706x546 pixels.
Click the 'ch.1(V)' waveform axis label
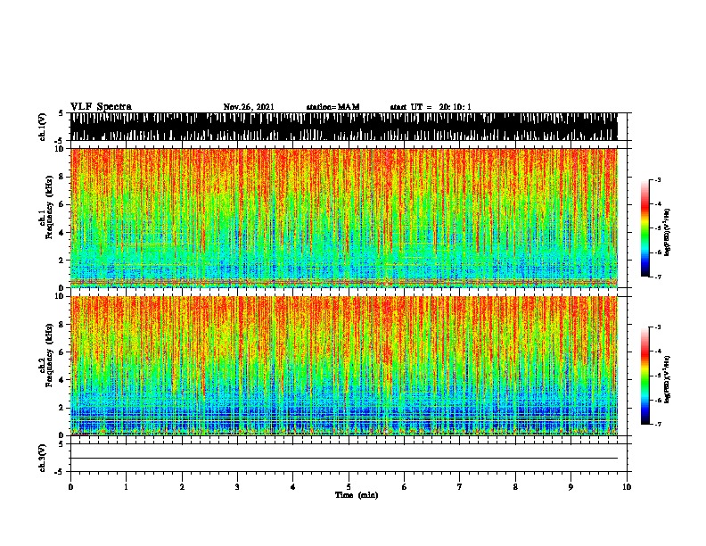tap(42, 127)
